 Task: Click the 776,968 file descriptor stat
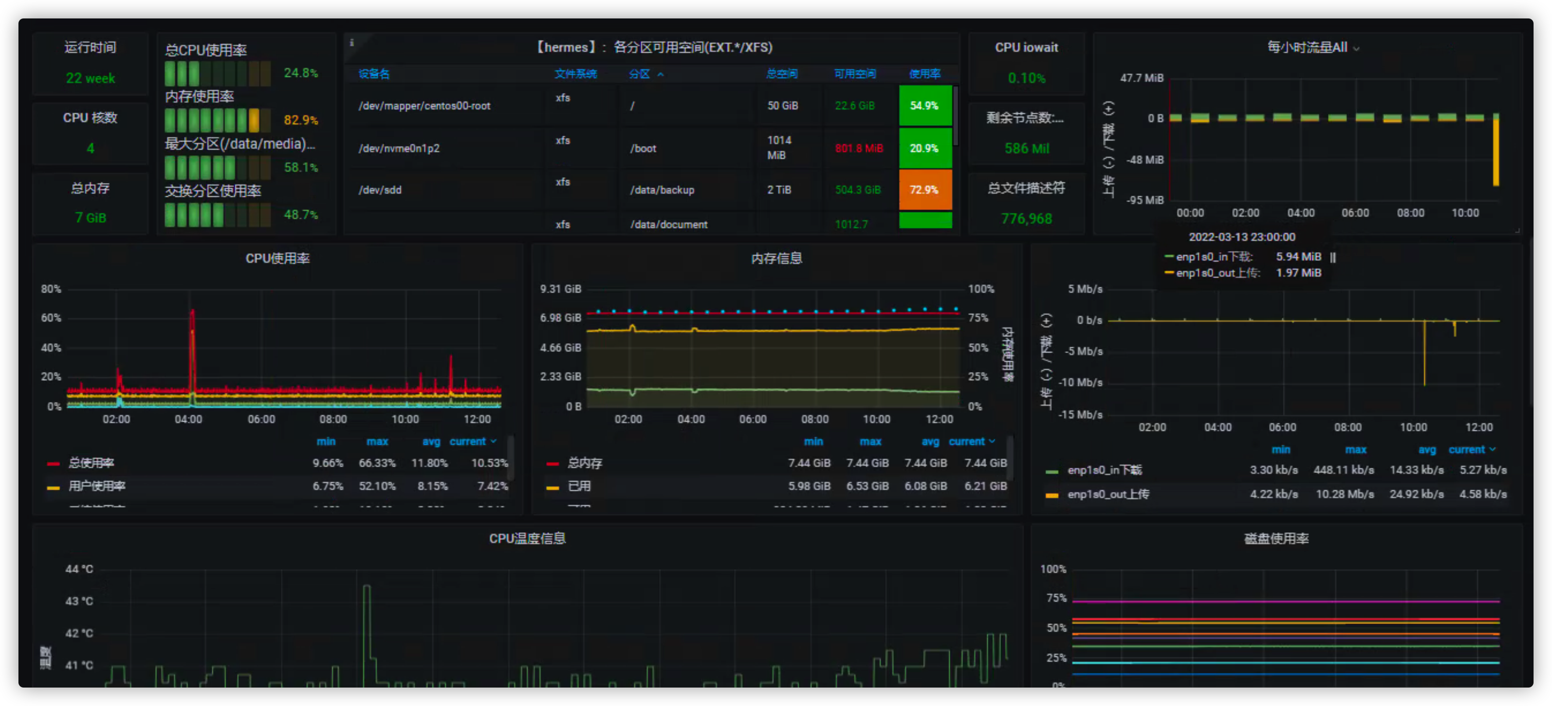click(x=1027, y=218)
